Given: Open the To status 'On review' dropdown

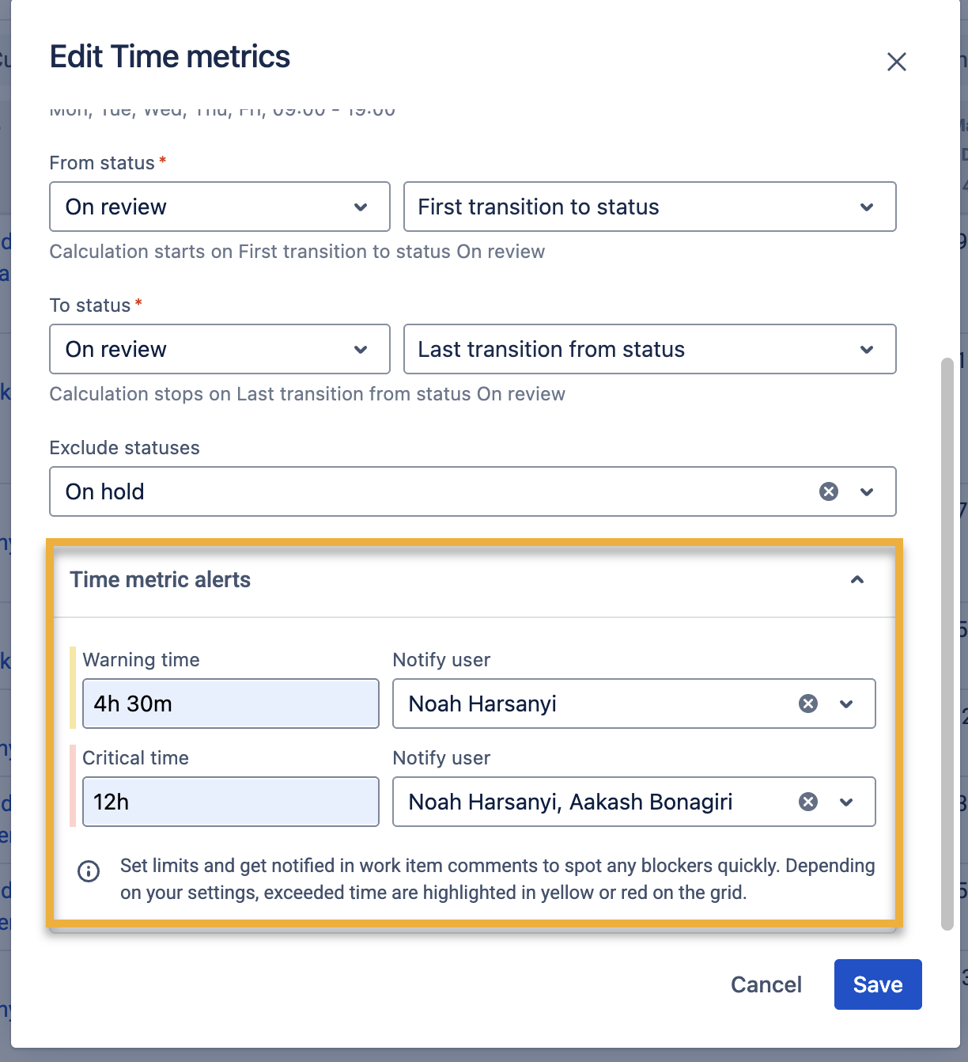Looking at the screenshot, I should [220, 349].
